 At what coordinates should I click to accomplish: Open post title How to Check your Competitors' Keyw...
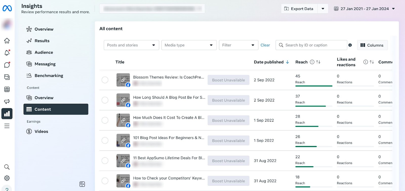click(x=169, y=178)
